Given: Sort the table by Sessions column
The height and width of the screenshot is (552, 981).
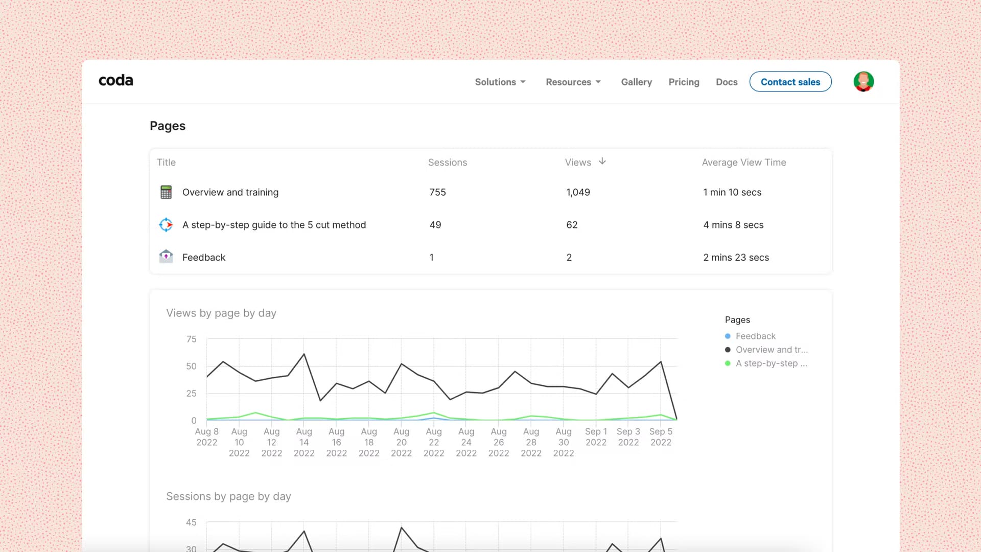Looking at the screenshot, I should 448,163.
